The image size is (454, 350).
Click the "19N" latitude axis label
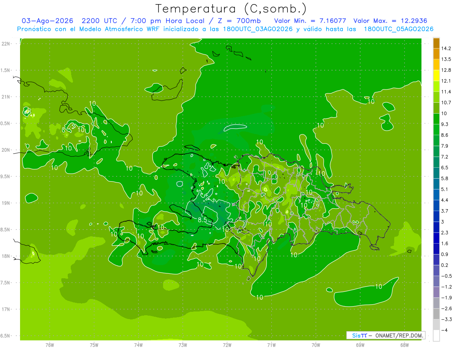[6, 203]
